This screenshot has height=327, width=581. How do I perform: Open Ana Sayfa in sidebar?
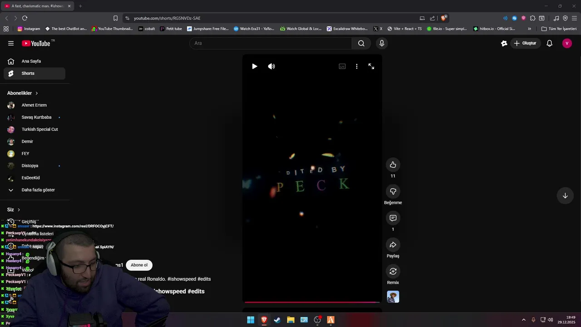pyautogui.click(x=34, y=61)
